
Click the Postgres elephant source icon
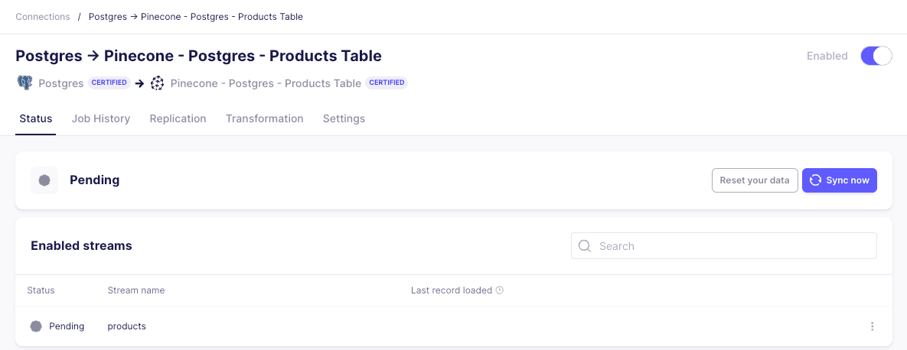(x=25, y=83)
